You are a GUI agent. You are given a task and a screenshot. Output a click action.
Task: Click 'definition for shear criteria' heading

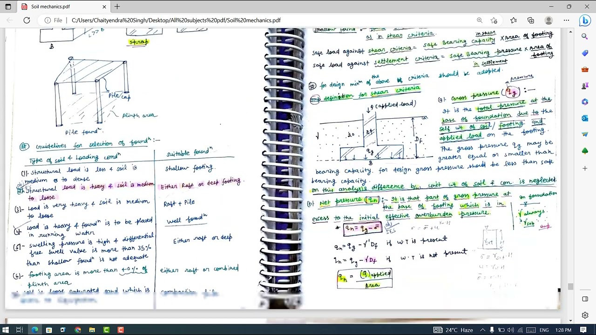372,93
